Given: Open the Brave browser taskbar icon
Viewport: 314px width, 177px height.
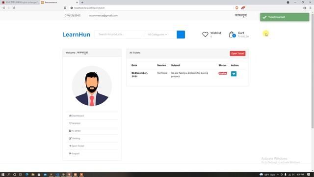Looking at the screenshot, I should (x=69, y=175).
